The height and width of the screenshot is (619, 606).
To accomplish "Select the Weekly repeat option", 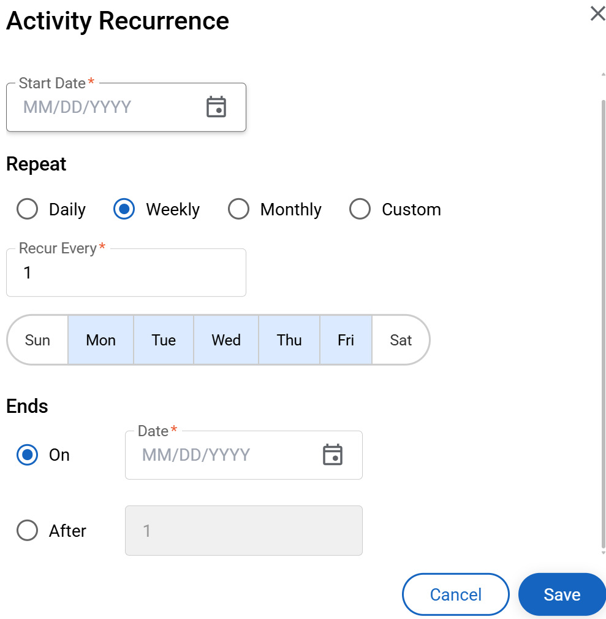I will (x=124, y=209).
